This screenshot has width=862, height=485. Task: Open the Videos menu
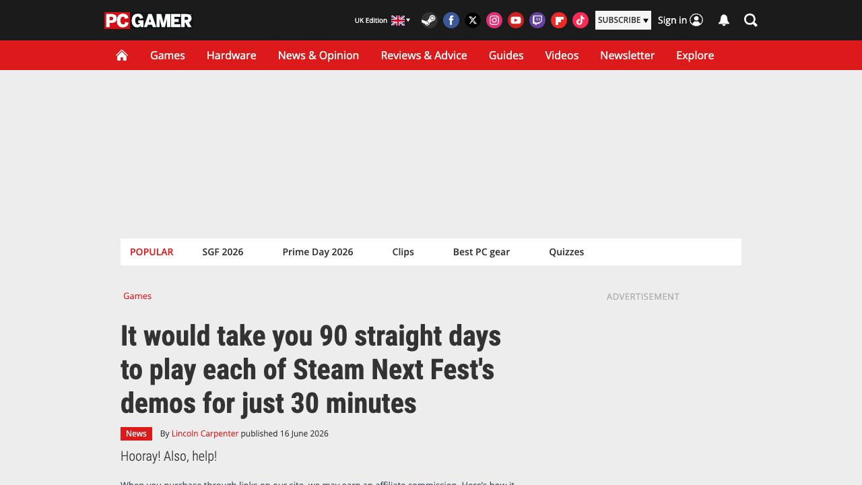tap(562, 55)
